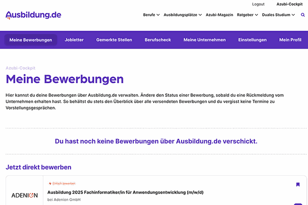Open the Fachinformatiker/in Anwendungsentwicklung job title
This screenshot has height=205, width=308.
point(125,192)
